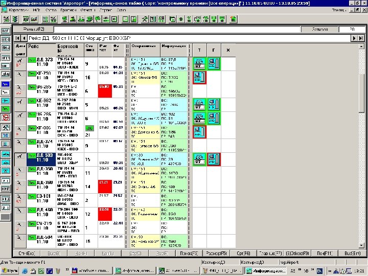Go to previous record arrow button
Image resolution: width=368 pixels, height=276 pixels.
[24, 38]
